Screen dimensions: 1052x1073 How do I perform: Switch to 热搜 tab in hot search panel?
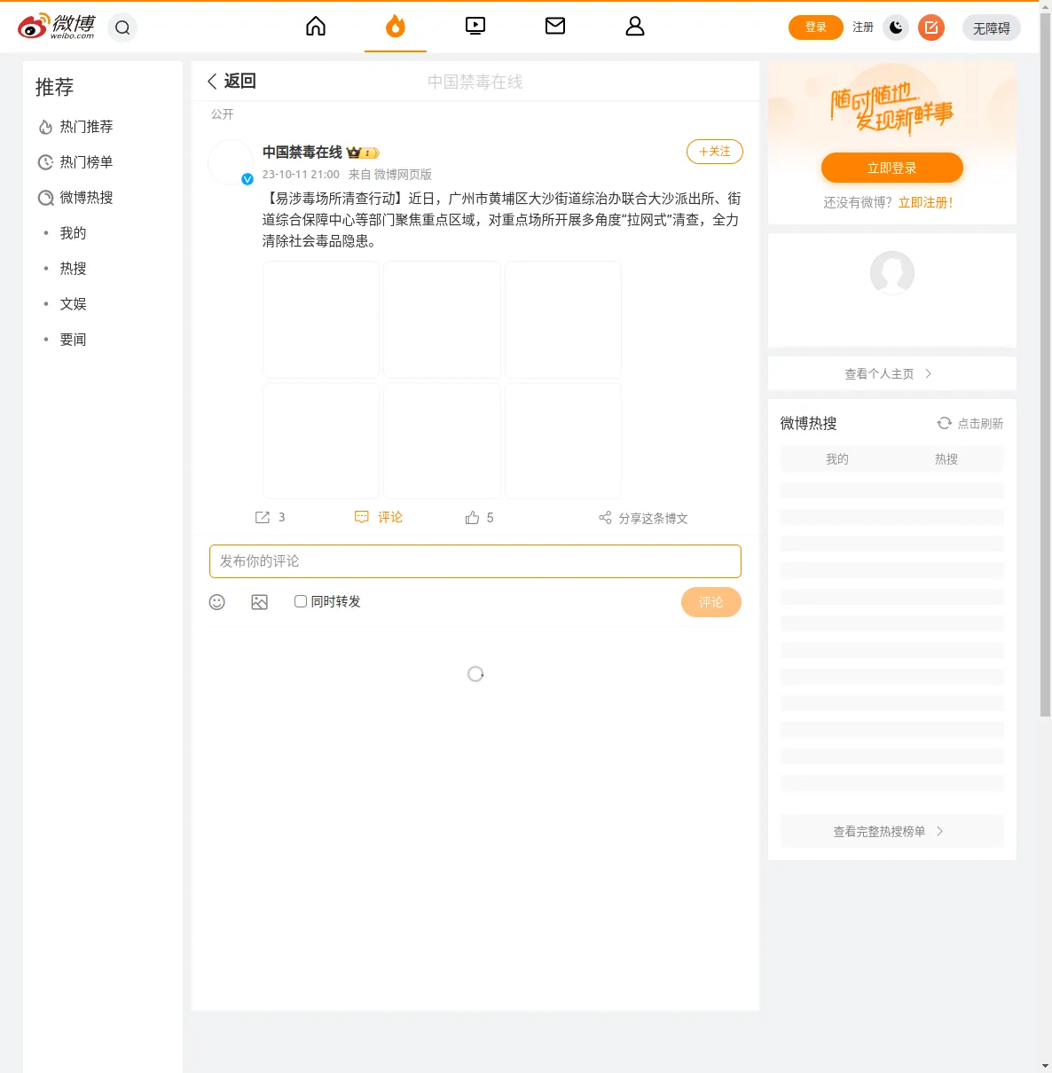point(946,459)
